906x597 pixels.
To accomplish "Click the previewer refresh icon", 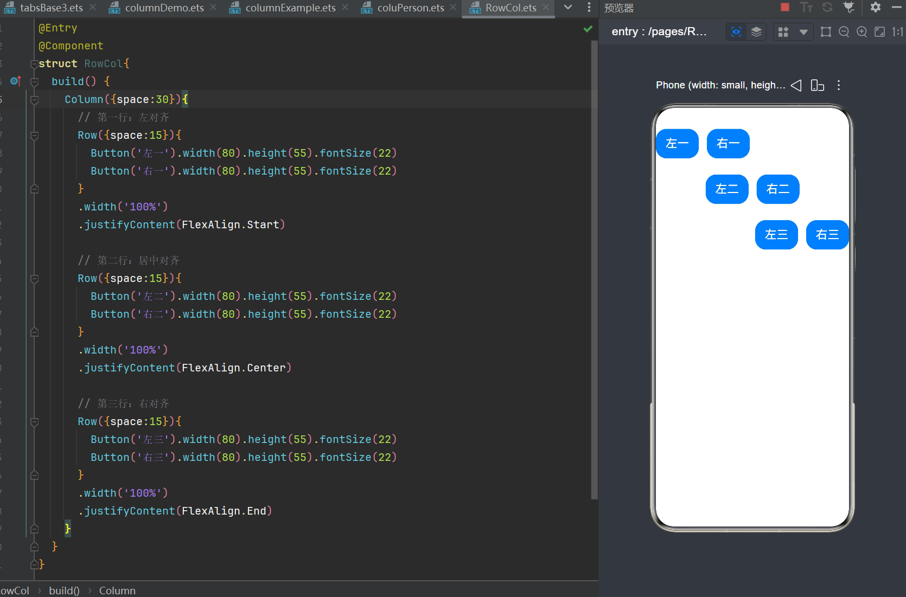I will (827, 7).
